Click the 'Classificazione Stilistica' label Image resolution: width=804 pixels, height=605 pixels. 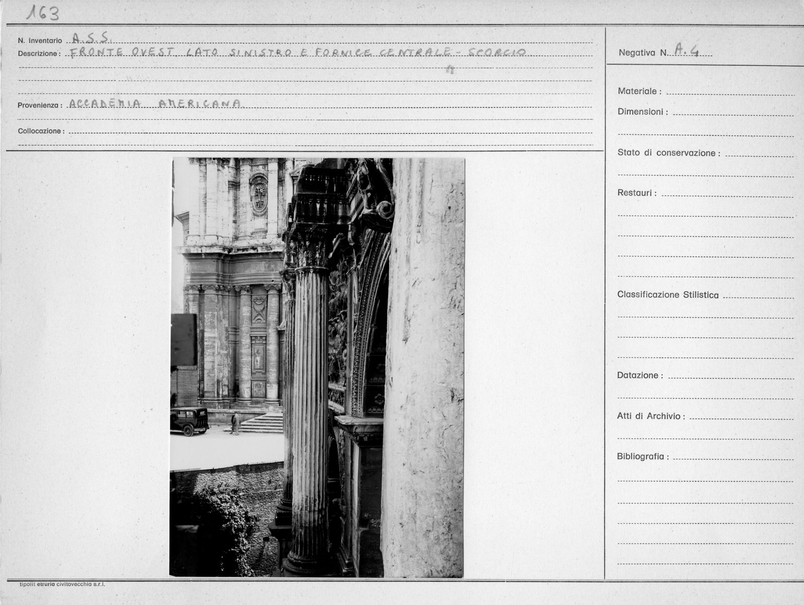click(668, 295)
